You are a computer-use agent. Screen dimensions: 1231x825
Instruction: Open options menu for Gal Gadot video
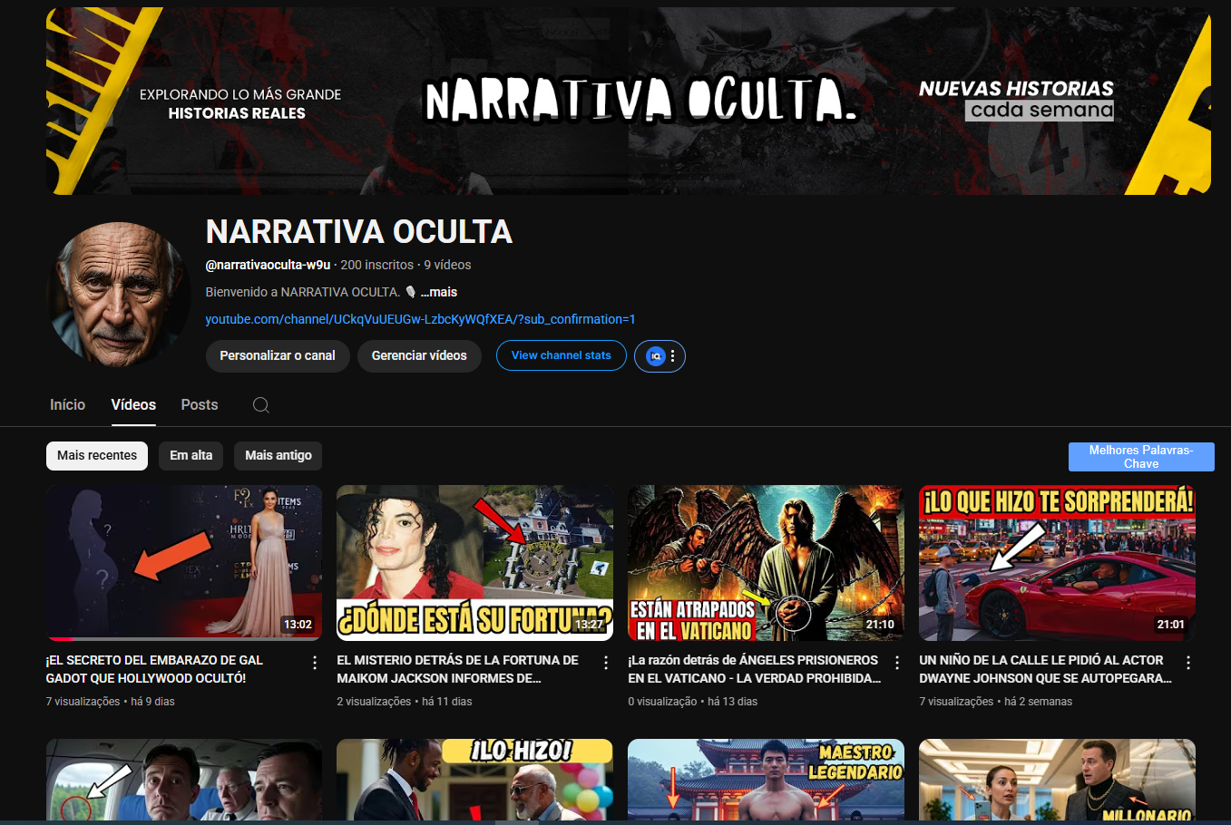(x=315, y=663)
